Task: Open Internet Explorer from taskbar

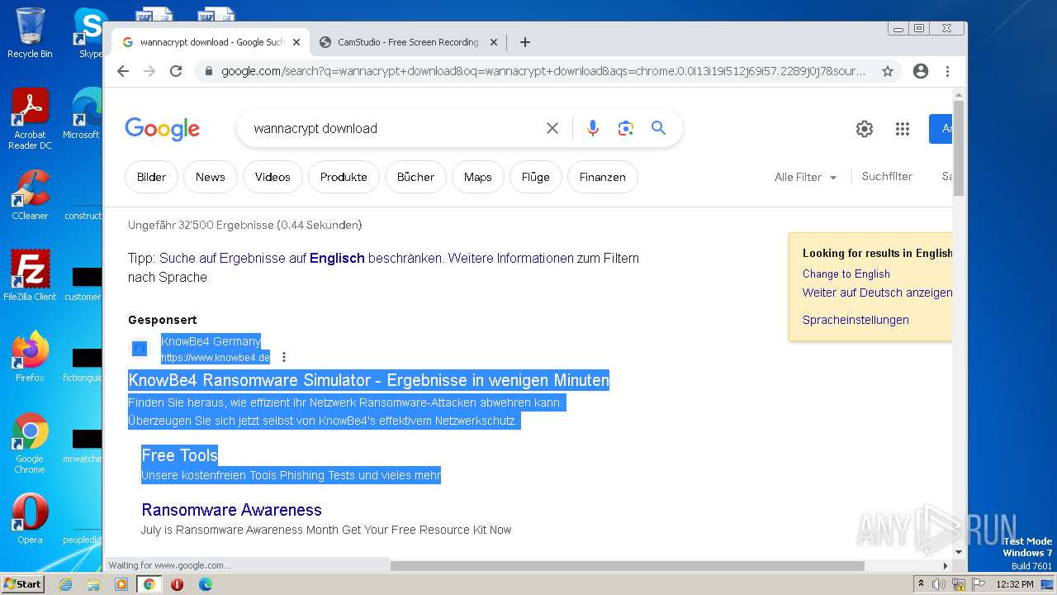Action: click(65, 584)
